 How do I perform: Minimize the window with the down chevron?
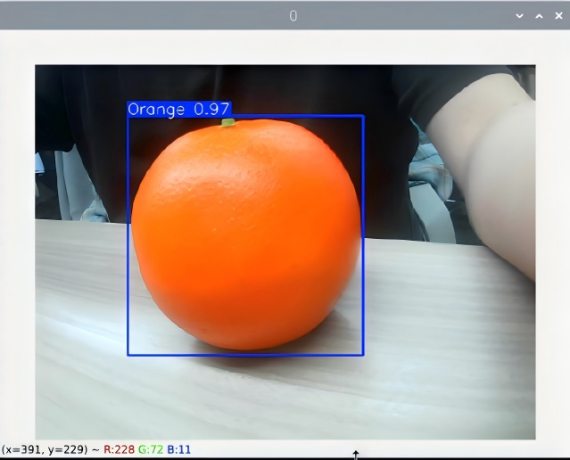(519, 16)
